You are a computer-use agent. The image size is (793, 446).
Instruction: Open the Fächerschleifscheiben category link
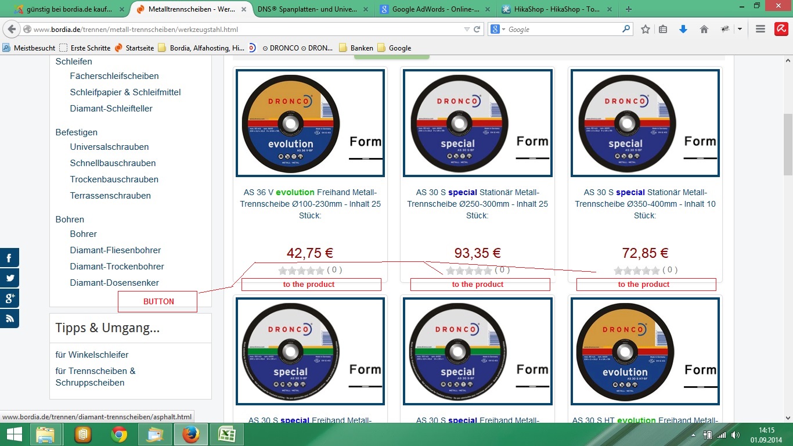click(x=114, y=76)
